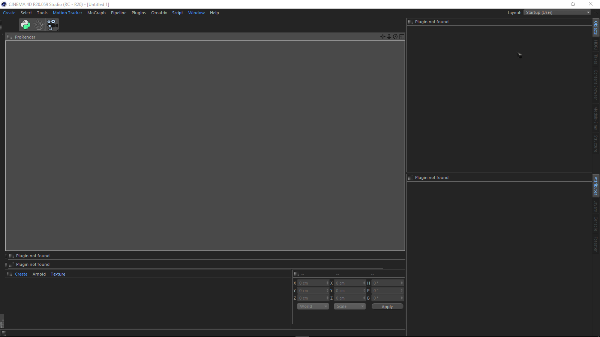This screenshot has width=600, height=337.
Task: Click the position X input field
Action: (x=313, y=283)
